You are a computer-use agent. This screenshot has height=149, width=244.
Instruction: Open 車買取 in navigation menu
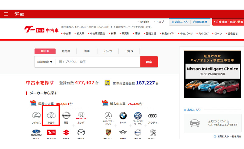pos(125,34)
